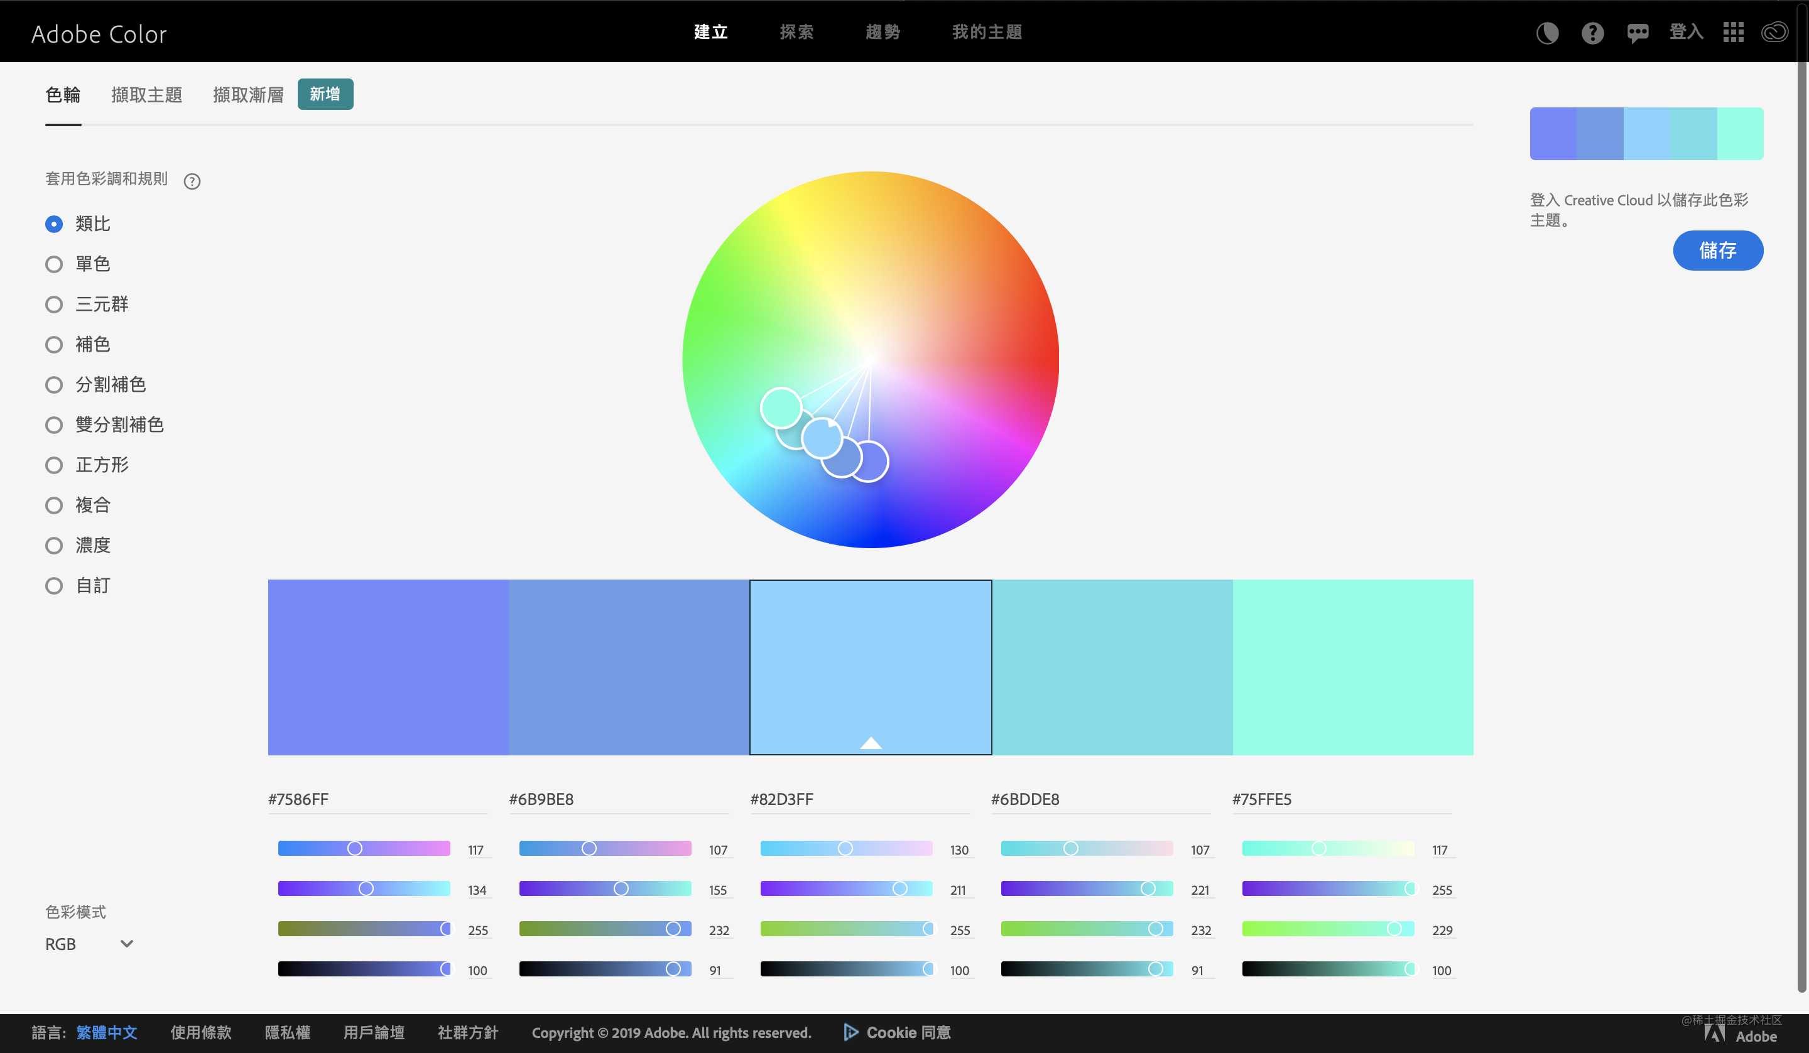Click the green slider of #6B9BE8
Viewport: 1809px width, 1053px height.
coord(605,888)
